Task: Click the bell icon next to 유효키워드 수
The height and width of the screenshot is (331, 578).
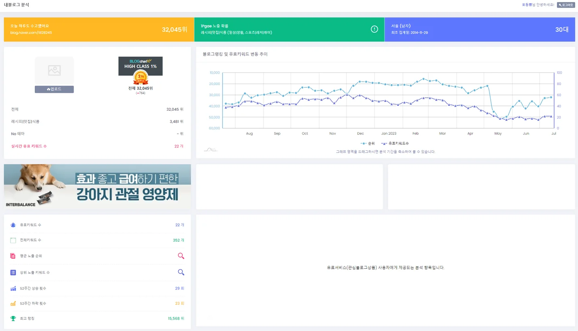Action: tap(13, 225)
